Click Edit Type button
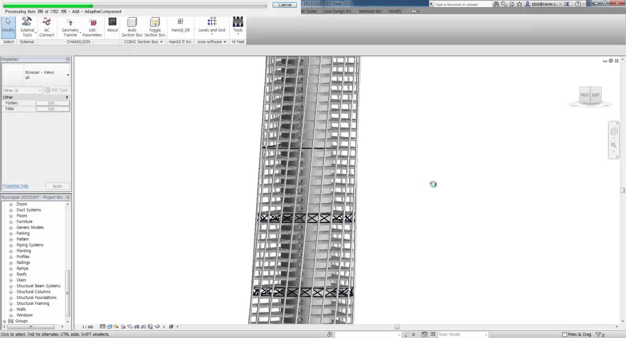Screen dimensions: 626x338 [56, 90]
